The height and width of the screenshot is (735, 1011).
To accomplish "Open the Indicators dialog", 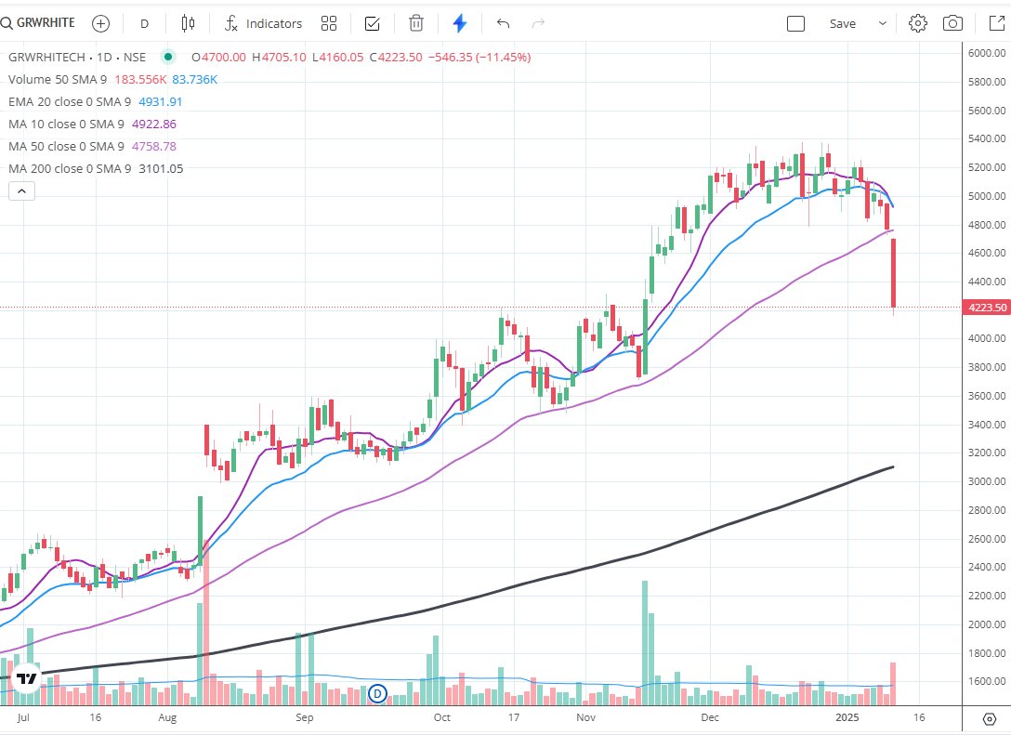I will [260, 22].
